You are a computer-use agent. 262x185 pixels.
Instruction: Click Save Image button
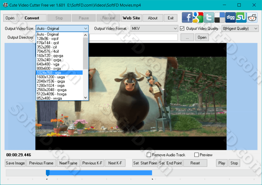(15, 163)
